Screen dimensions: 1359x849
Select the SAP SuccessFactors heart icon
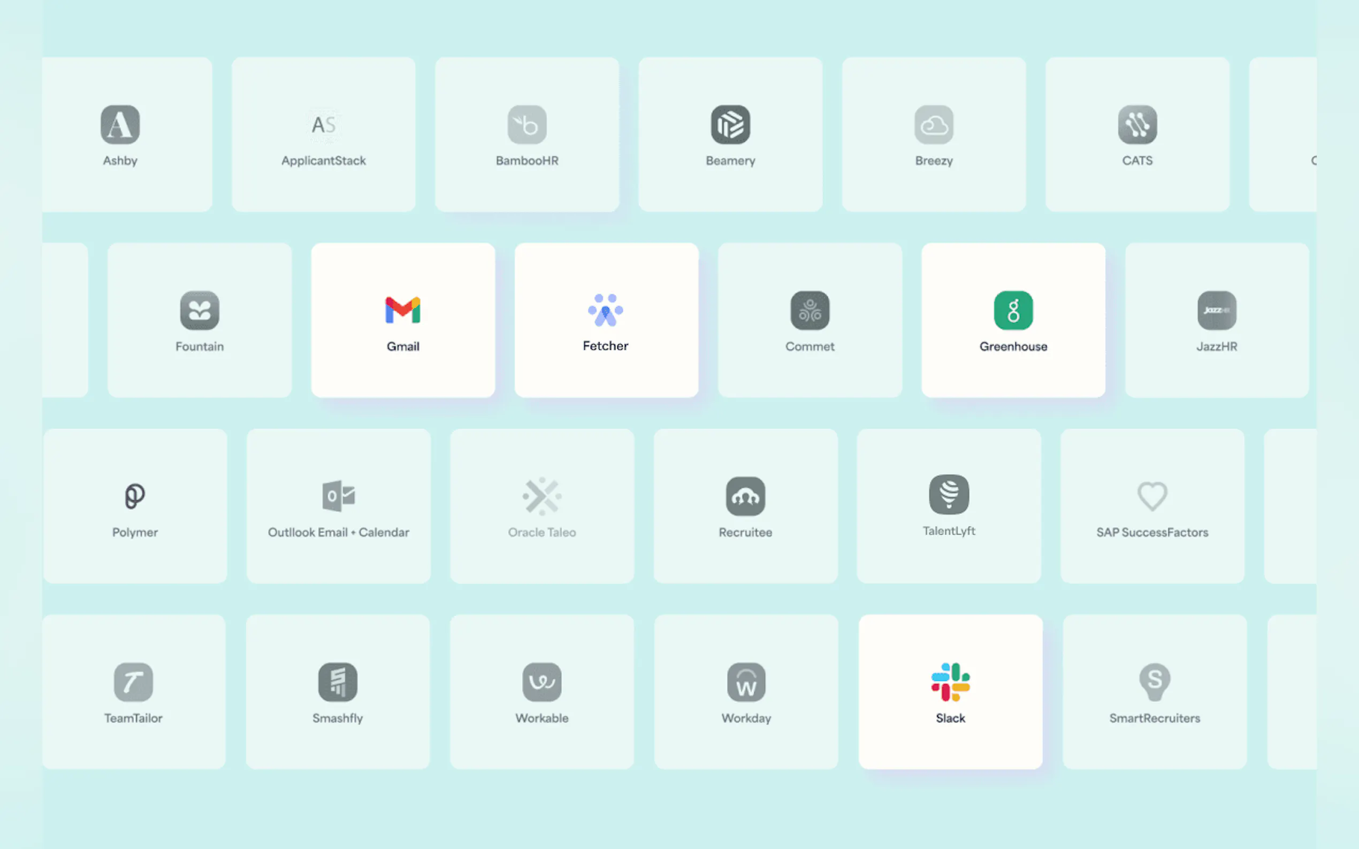click(x=1152, y=496)
